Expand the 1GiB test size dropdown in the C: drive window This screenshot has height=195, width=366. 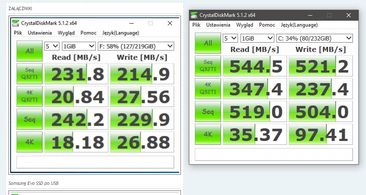[x=257, y=38]
